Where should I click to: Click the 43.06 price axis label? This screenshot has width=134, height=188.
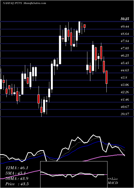[x=125, y=85]
